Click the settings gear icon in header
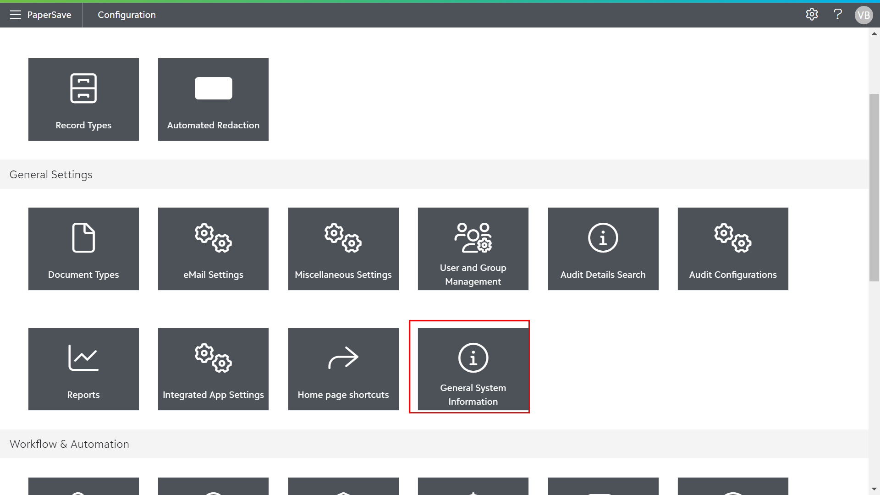This screenshot has height=495, width=880. coord(812,15)
